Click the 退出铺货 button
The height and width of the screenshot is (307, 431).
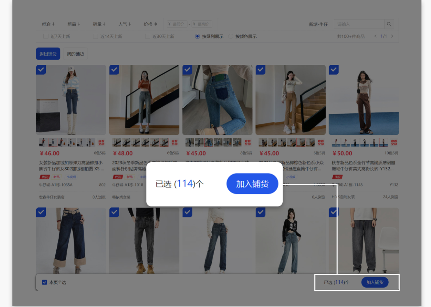48,54
